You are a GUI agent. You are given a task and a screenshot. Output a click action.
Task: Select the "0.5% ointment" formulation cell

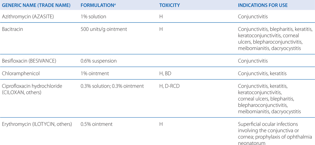(x=96, y=124)
